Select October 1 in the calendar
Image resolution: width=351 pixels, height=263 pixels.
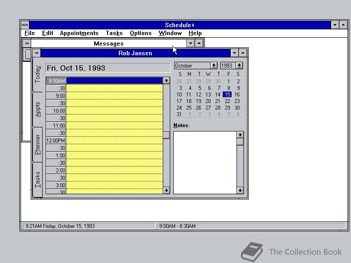click(x=228, y=82)
